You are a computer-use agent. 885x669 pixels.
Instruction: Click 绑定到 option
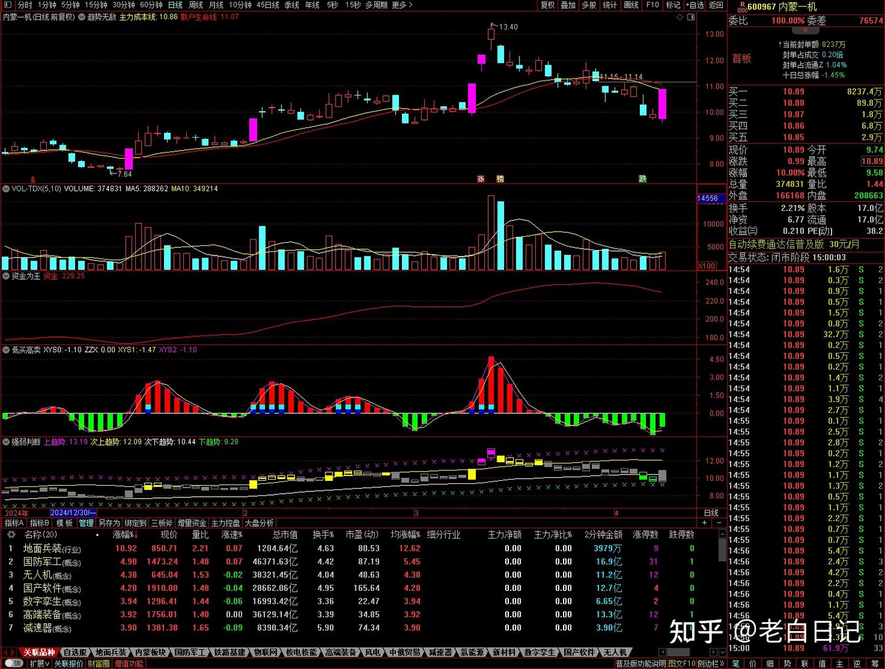click(x=135, y=523)
